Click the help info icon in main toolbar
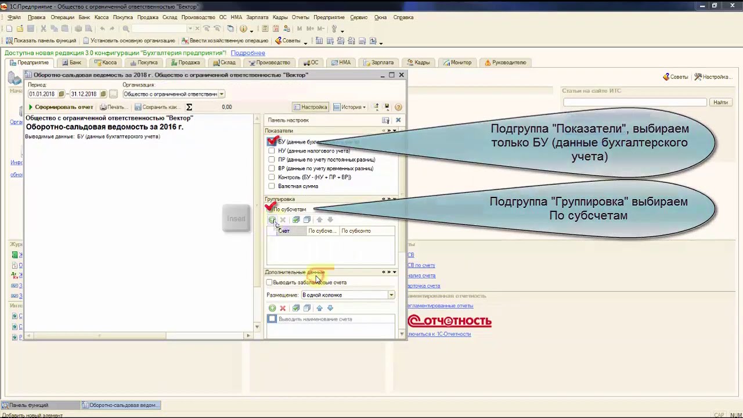Screen dimensions: 743x418 (x=243, y=28)
